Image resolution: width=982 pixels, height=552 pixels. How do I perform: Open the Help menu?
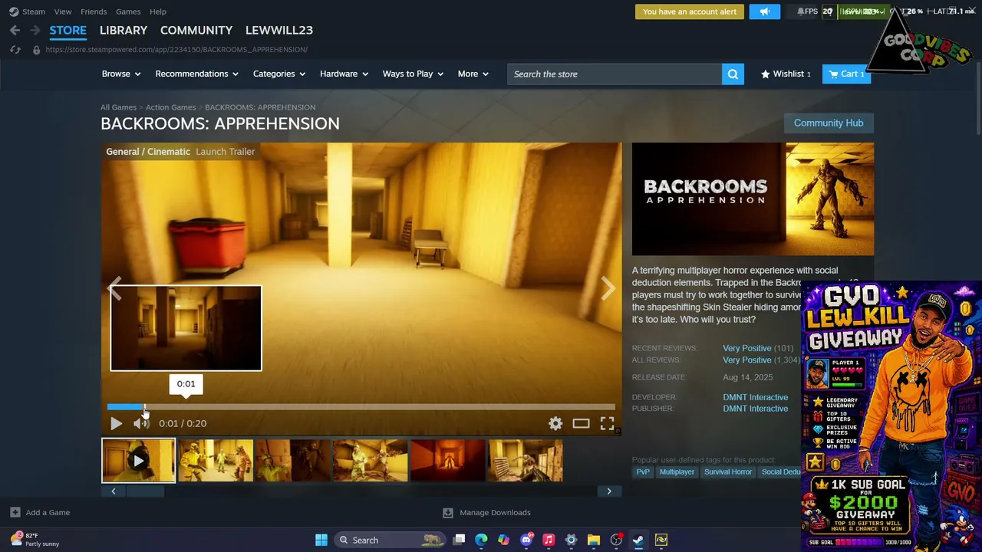(158, 11)
